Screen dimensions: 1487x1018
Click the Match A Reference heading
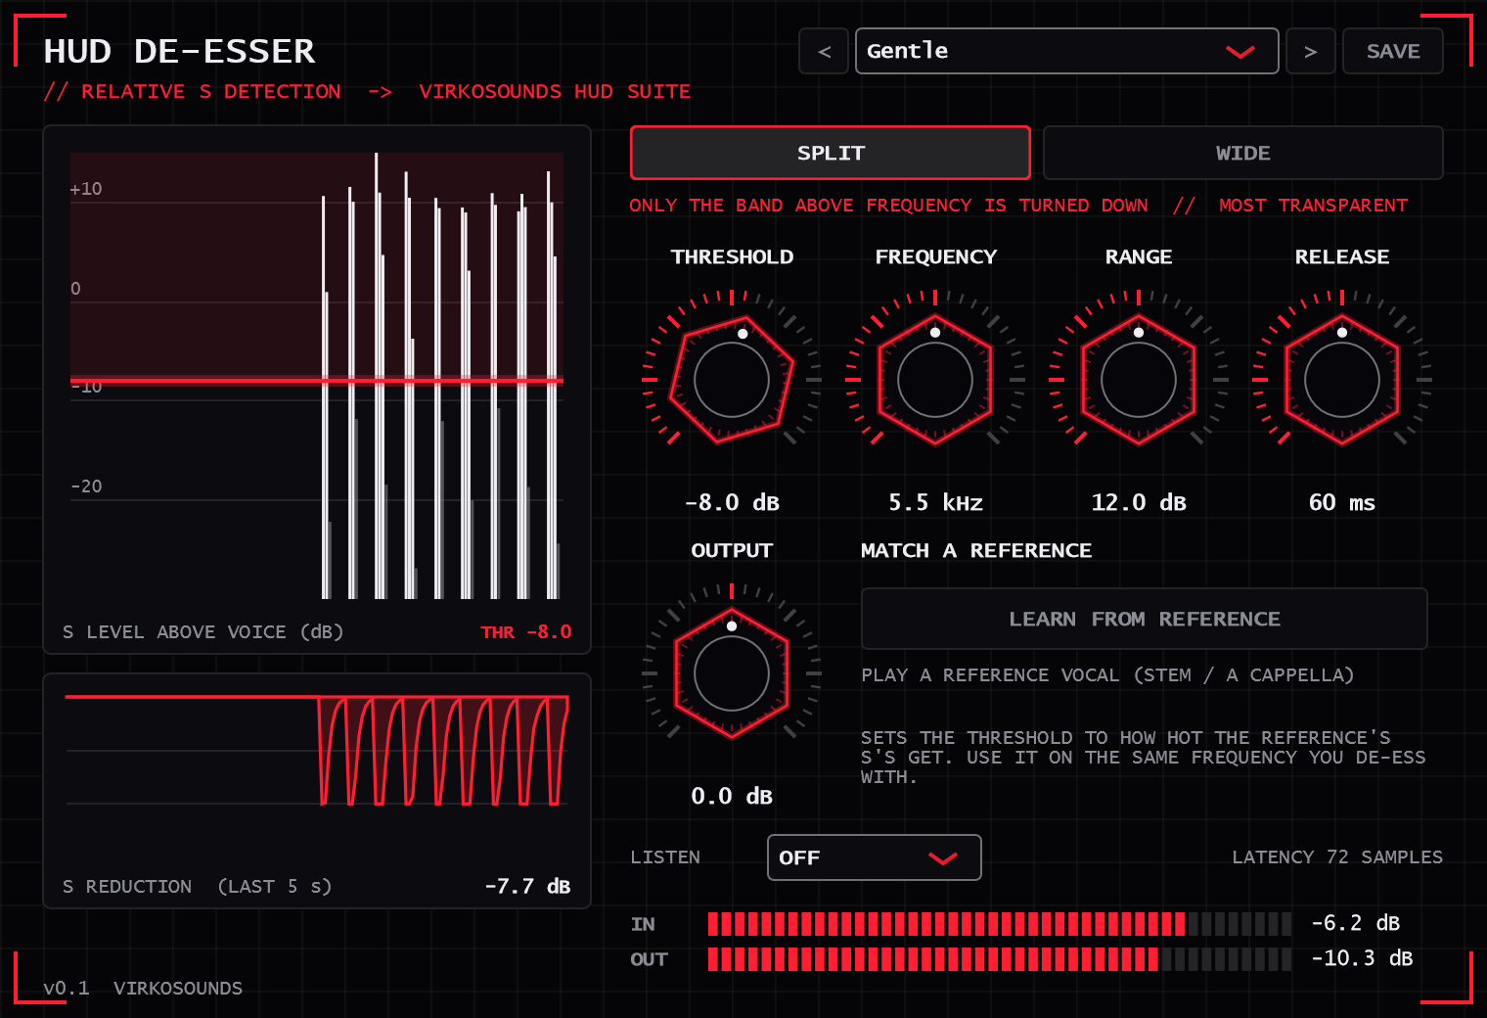976,550
